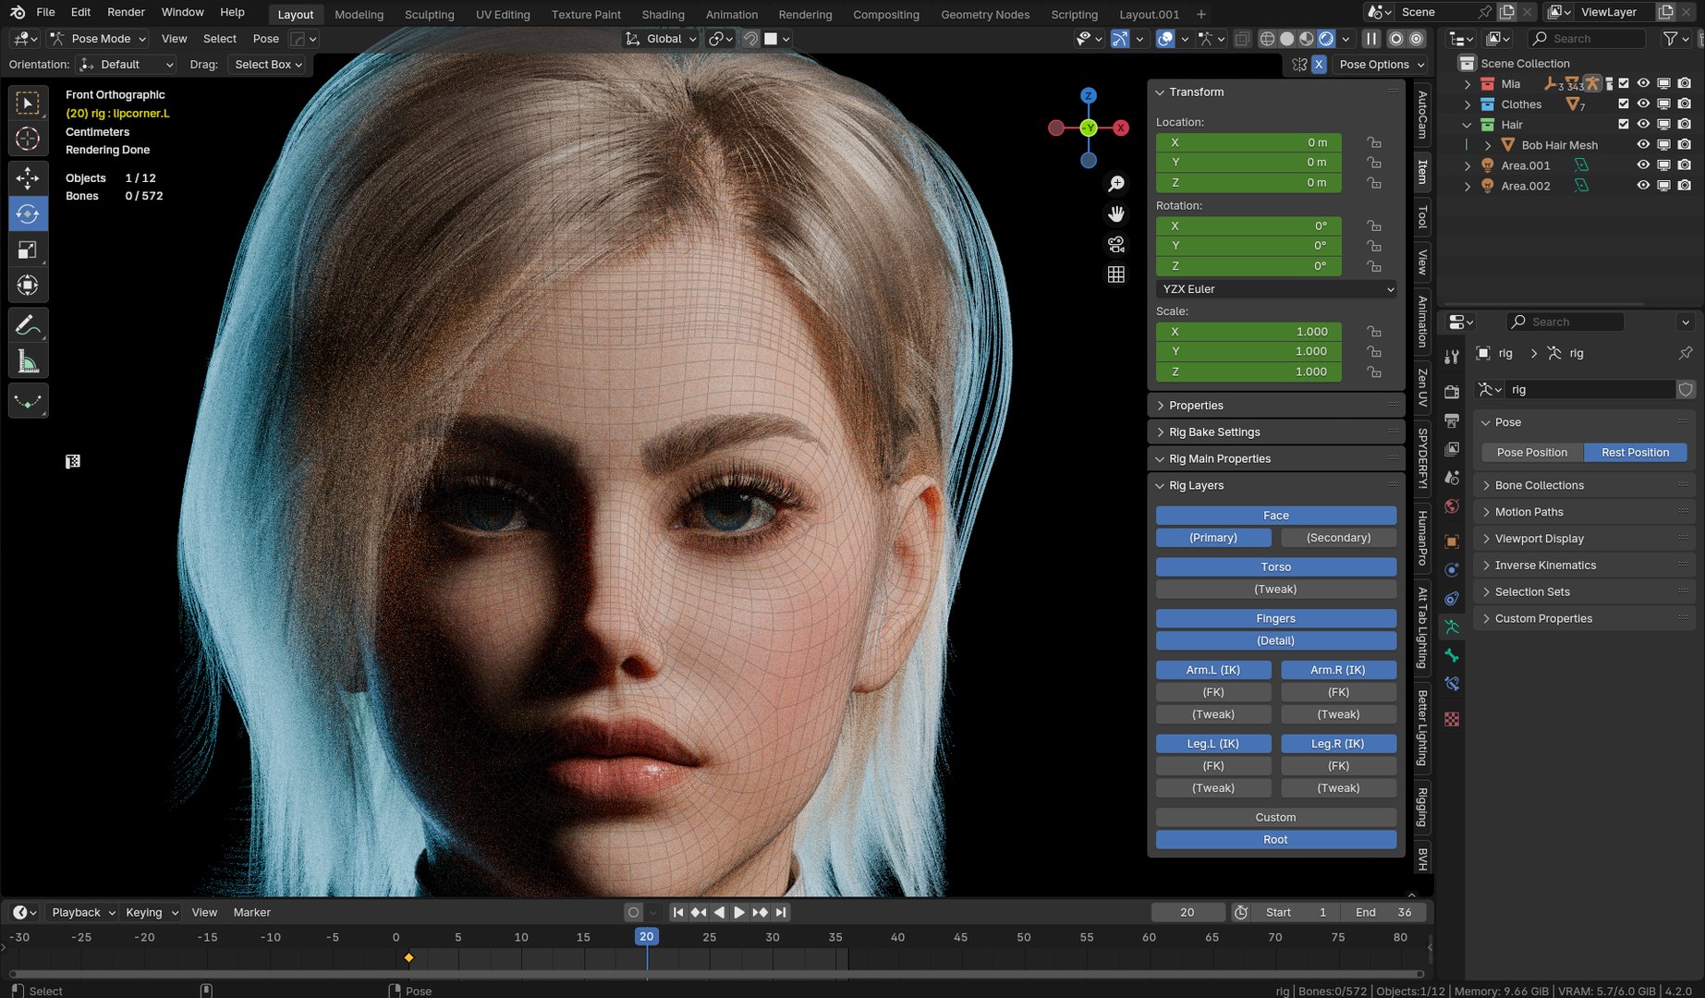
Task: Toggle camera view icon
Action: (x=1116, y=245)
